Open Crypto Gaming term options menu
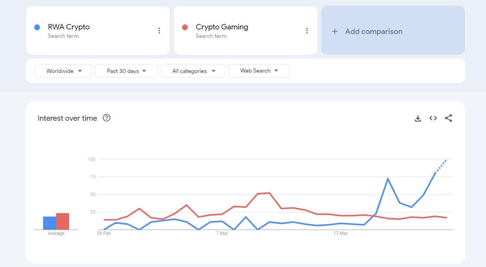The image size is (486, 267). pyautogui.click(x=307, y=30)
